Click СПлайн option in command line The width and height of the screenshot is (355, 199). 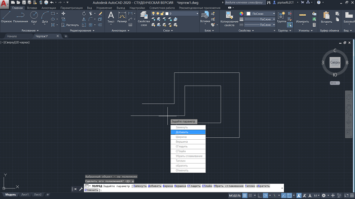click(207, 186)
